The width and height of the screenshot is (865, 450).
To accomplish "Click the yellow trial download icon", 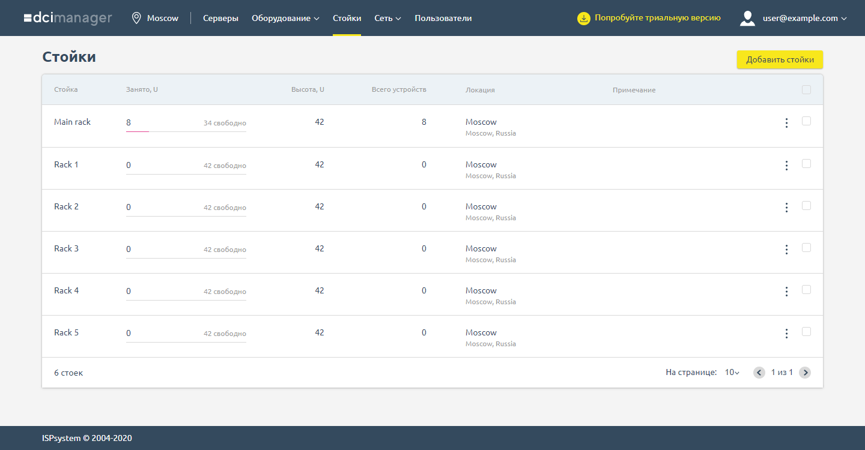I will pos(583,18).
